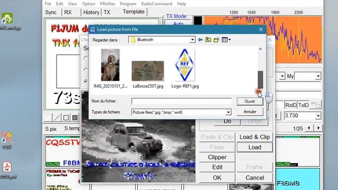Click the Do button

pyautogui.click(x=228, y=121)
